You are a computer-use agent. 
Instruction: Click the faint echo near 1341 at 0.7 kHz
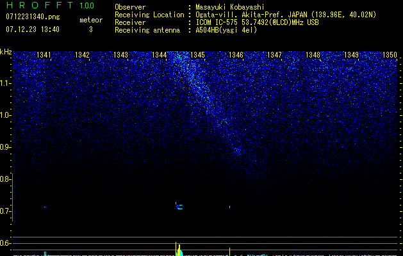tap(45, 207)
